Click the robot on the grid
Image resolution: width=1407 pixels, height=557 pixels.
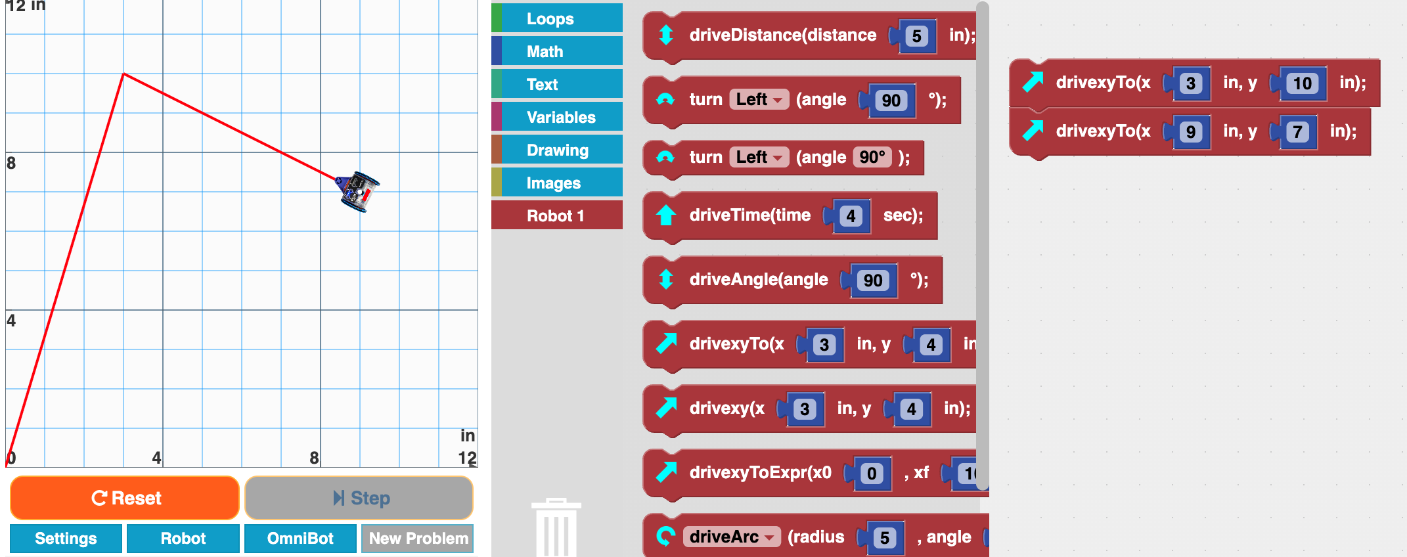357,191
